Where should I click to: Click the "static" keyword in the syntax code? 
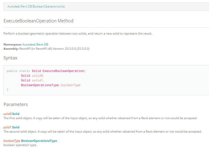[25, 71]
